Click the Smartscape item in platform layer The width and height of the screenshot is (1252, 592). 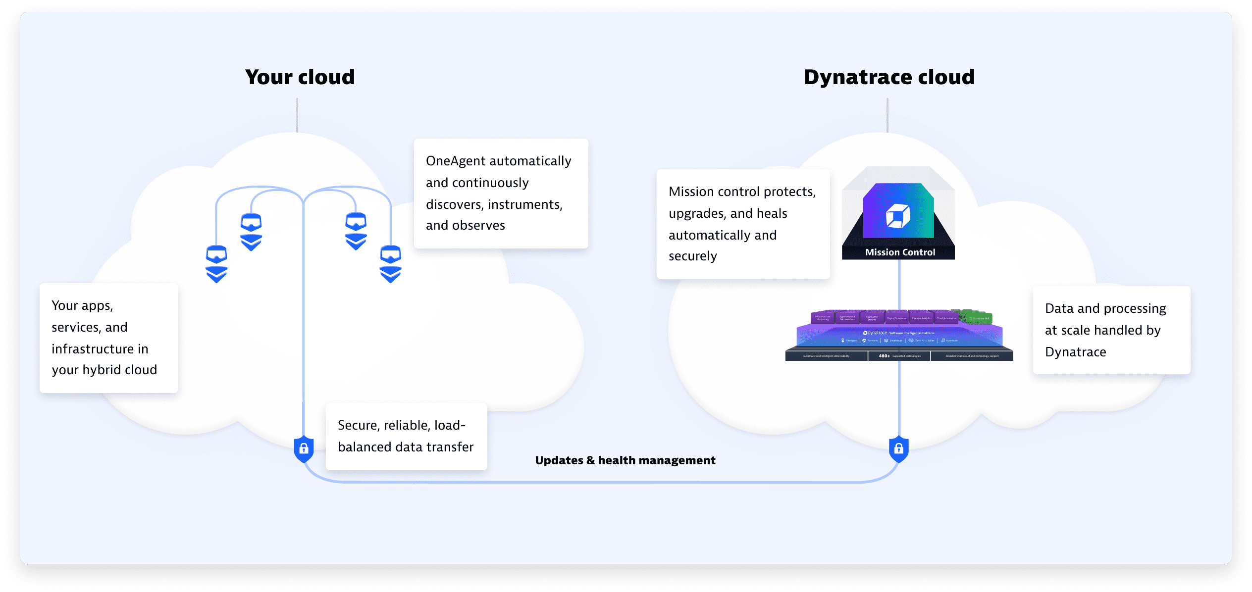(893, 341)
